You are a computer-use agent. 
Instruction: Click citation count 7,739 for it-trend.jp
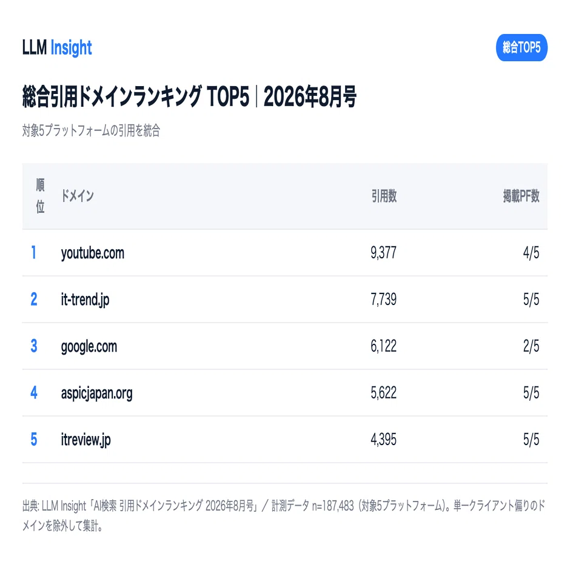[383, 300]
